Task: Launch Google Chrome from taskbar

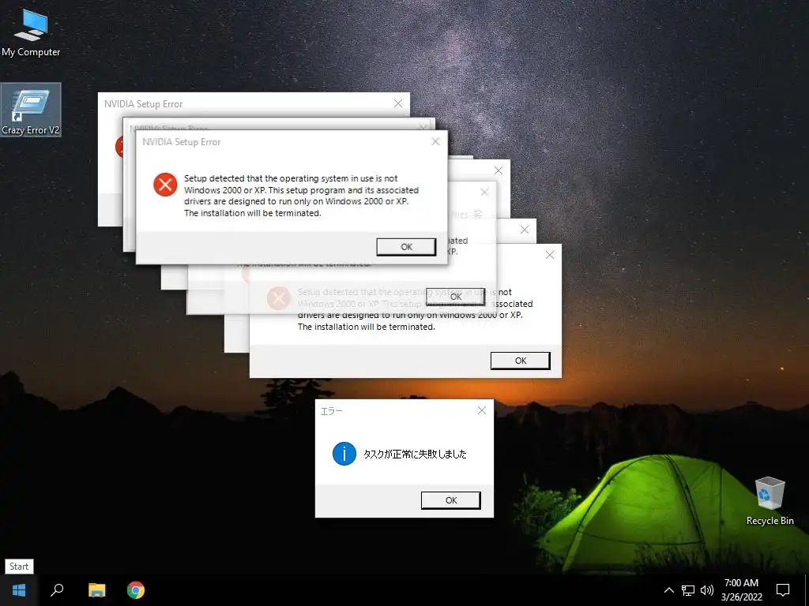Action: (x=136, y=590)
